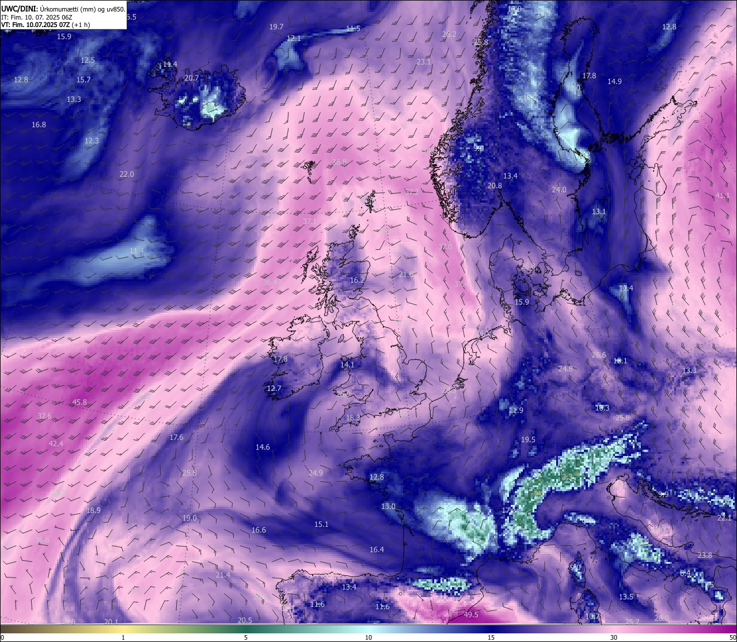Click the 18.3 value label
The image size is (737, 642).
pyautogui.click(x=353, y=417)
